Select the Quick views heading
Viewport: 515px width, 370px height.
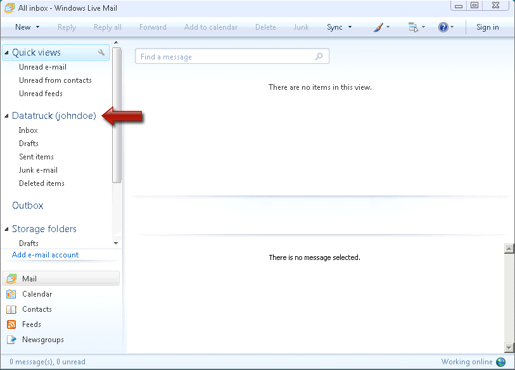(x=37, y=52)
